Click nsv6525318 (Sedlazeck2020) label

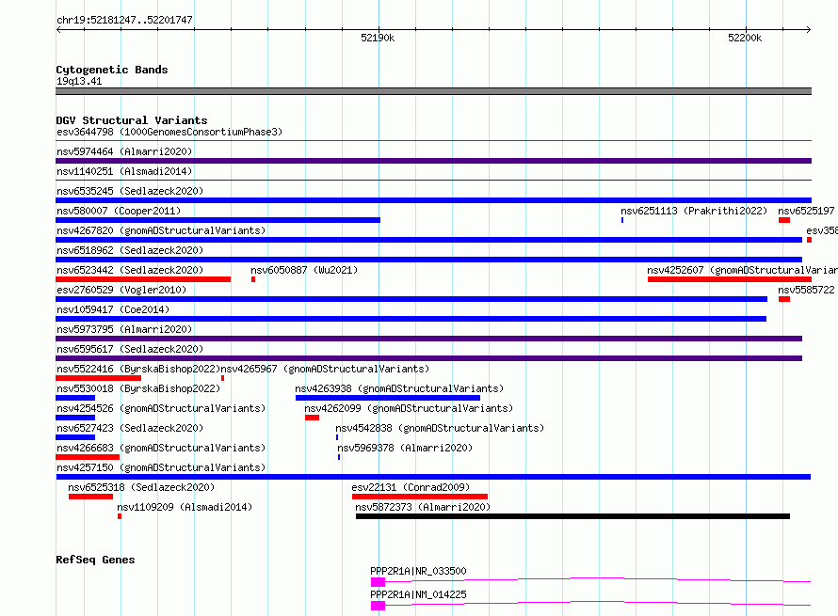click(141, 487)
